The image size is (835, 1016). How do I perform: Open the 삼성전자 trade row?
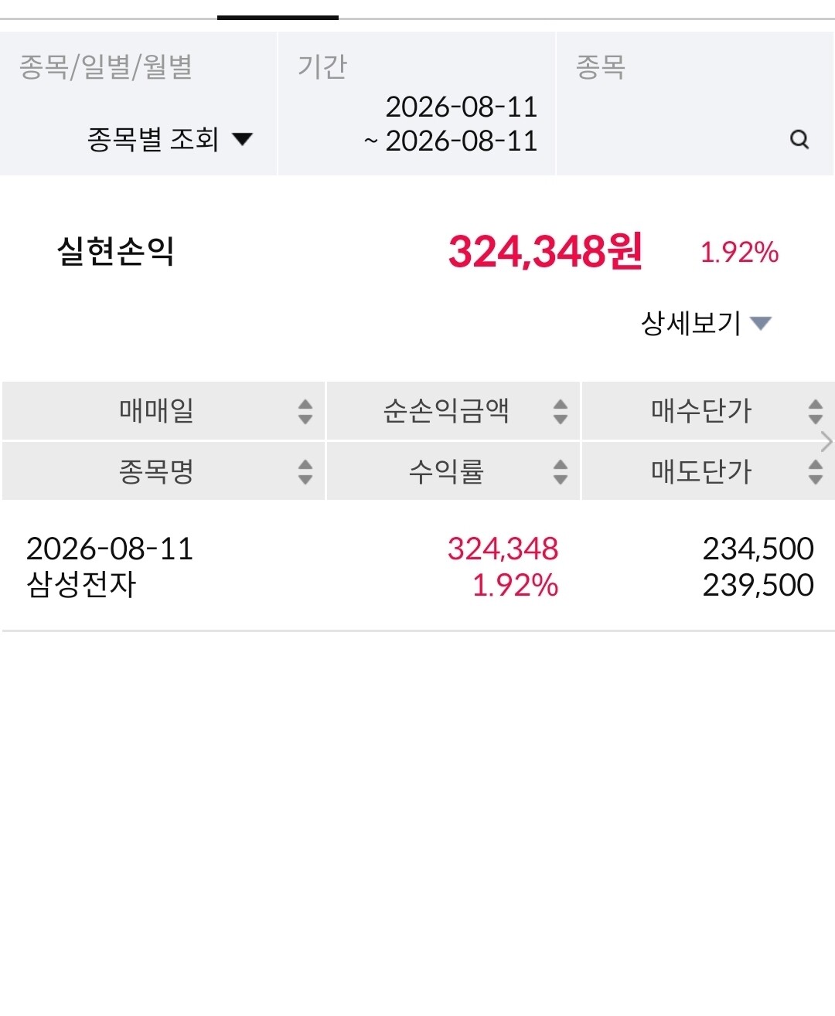417,566
